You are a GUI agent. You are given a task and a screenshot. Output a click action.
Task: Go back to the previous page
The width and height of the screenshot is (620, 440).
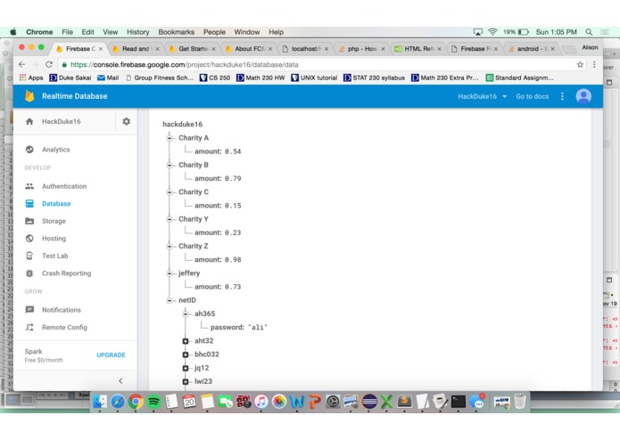[21, 64]
